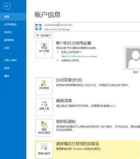Viewport: 140px width, 159px height.
Task: Open the Microsoft Exchange account dropdown
Action: tap(87, 27)
